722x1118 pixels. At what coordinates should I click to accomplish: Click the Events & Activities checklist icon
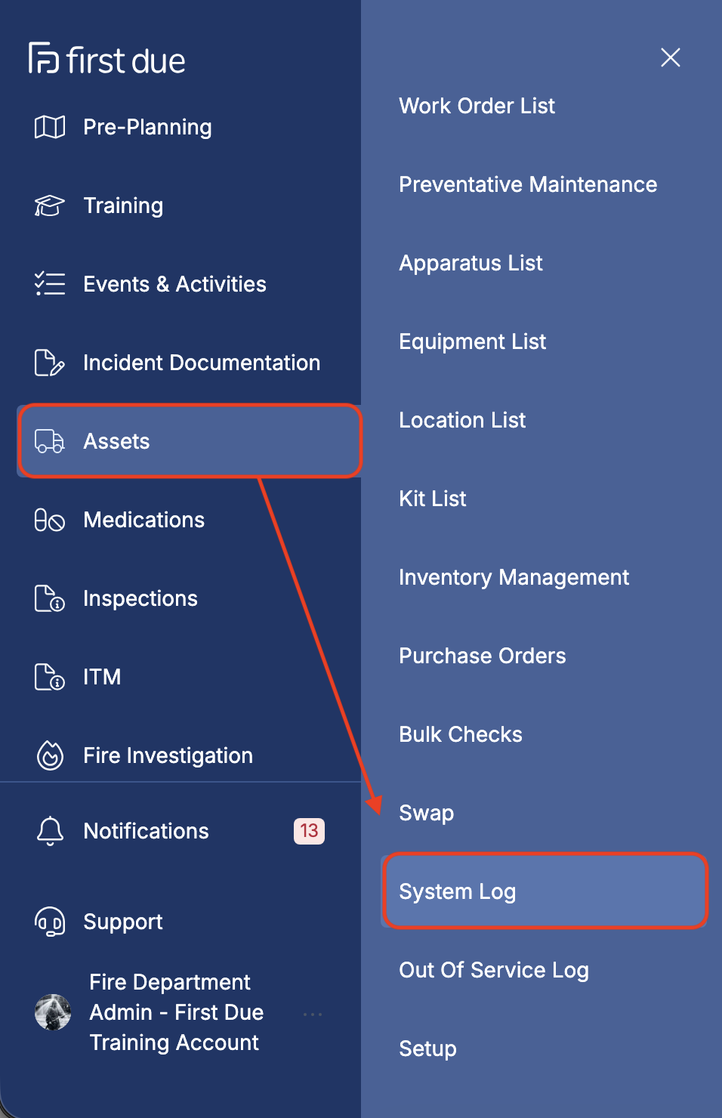pyautogui.click(x=50, y=284)
